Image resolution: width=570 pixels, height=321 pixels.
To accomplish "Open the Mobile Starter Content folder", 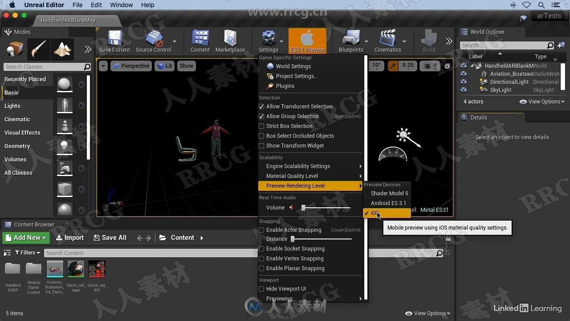I will pyautogui.click(x=33, y=269).
